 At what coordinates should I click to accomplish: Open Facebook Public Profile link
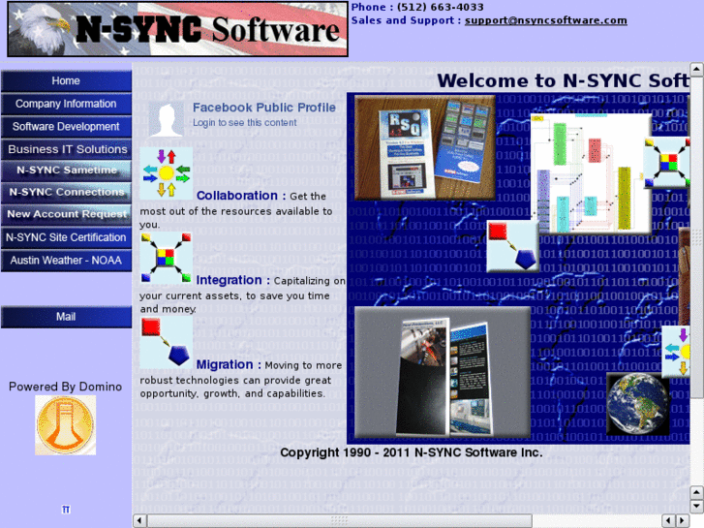click(x=264, y=108)
